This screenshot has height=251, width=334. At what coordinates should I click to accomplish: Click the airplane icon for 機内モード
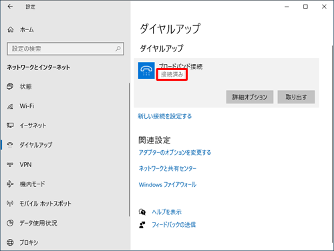(x=10, y=184)
